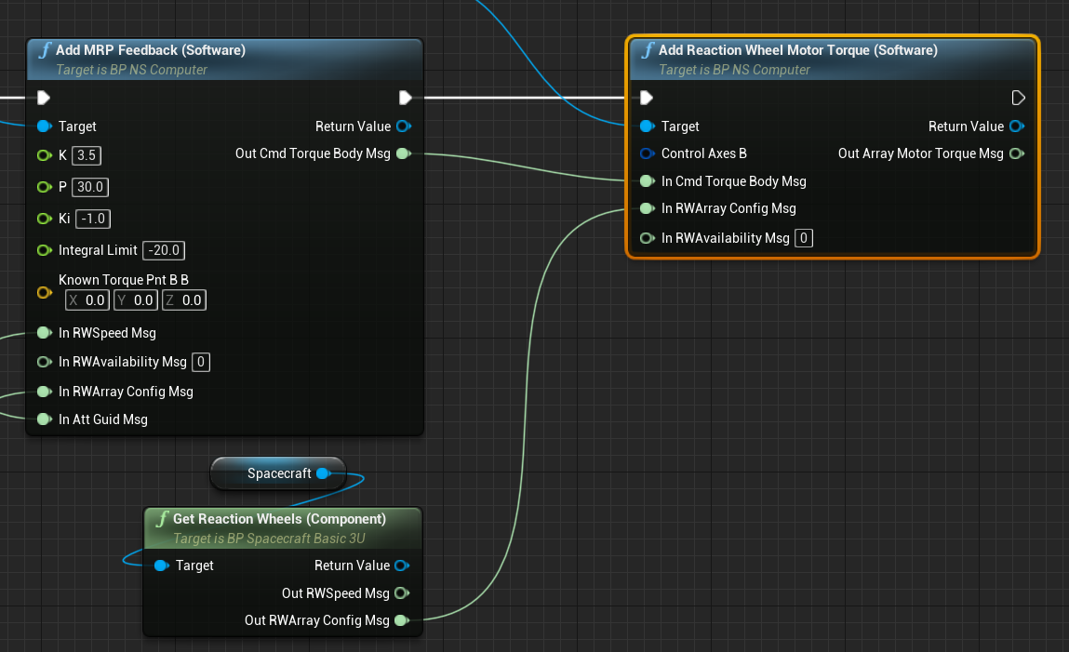The image size is (1069, 652).
Task: Edit the K value field showing 3.5
Action: (x=87, y=155)
